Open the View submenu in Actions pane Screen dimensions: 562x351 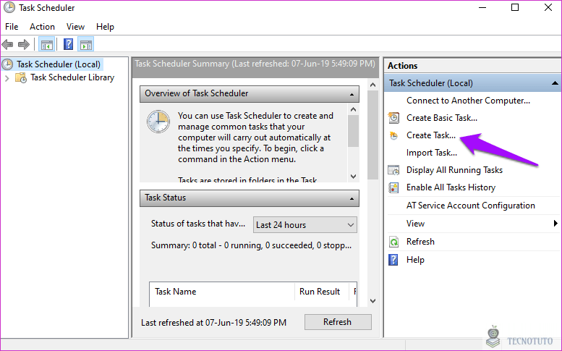(473, 224)
